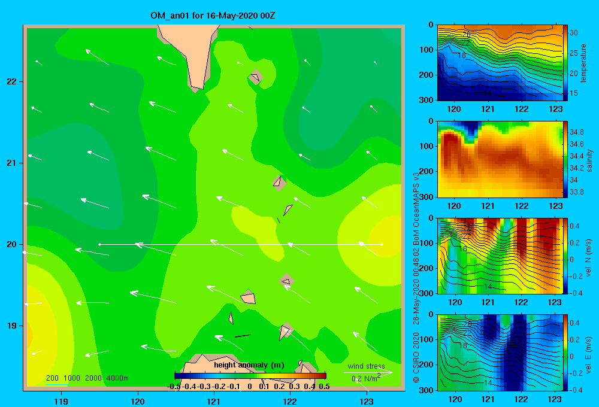Click the 'wind stress' legend label
The width and height of the screenshot is (599, 407).
pyautogui.click(x=366, y=366)
